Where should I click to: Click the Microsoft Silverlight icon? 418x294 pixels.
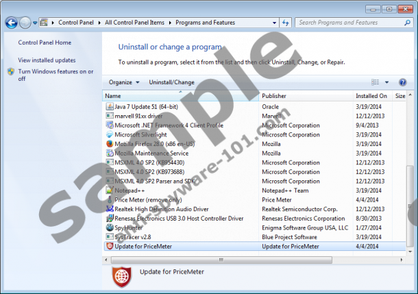[109, 134]
